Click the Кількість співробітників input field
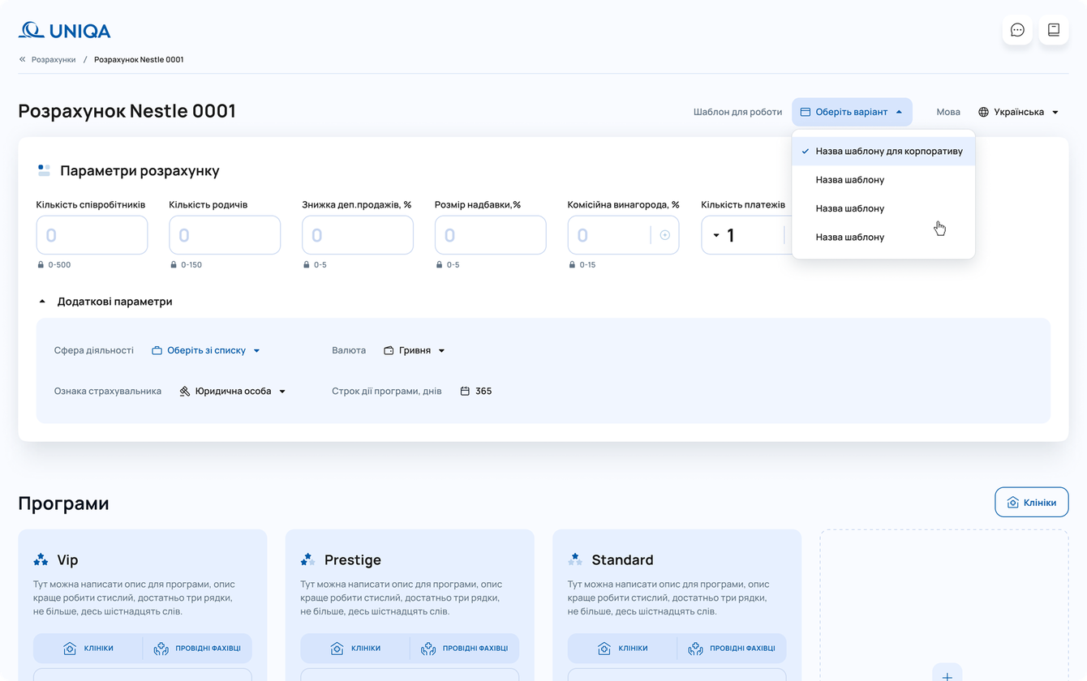Screen dimensions: 1087x681 pos(92,235)
